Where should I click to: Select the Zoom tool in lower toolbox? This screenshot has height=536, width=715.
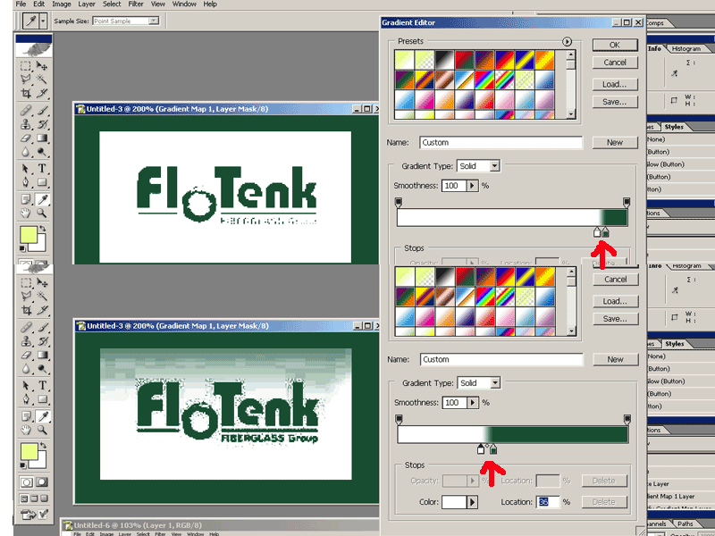click(x=42, y=430)
